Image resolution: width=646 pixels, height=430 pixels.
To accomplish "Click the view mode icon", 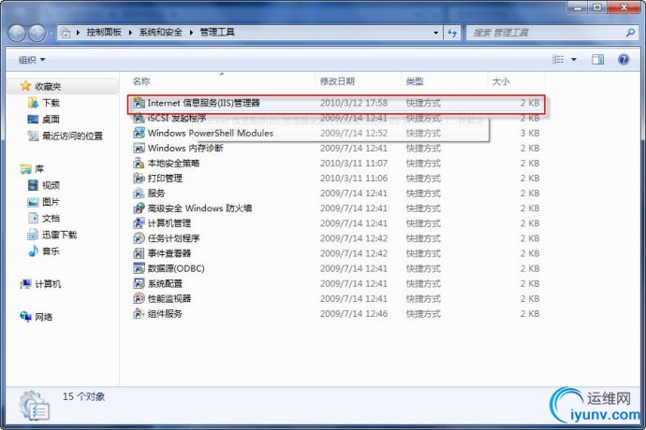I will point(558,60).
